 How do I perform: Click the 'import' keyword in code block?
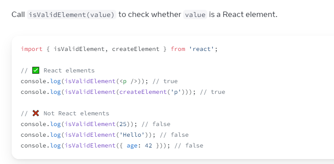pyautogui.click(x=31, y=49)
